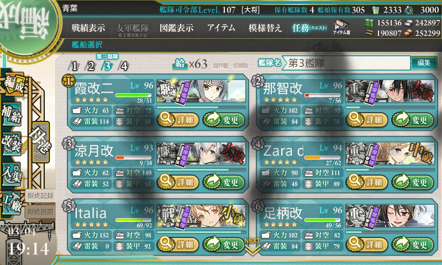Switch to fleet 2 tab
442x265 pixels.
(91, 66)
